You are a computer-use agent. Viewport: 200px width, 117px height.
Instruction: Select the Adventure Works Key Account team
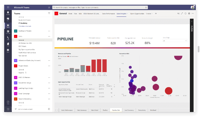coord(30,60)
